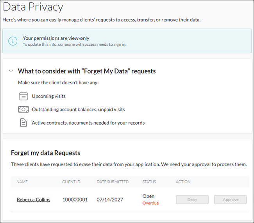Select client ID 100000001
The height and width of the screenshot is (223, 254).
coord(75,200)
